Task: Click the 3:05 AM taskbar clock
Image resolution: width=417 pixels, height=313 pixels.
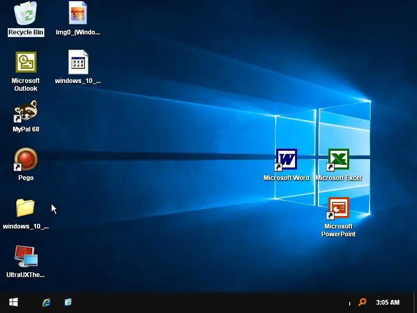Action: point(387,303)
